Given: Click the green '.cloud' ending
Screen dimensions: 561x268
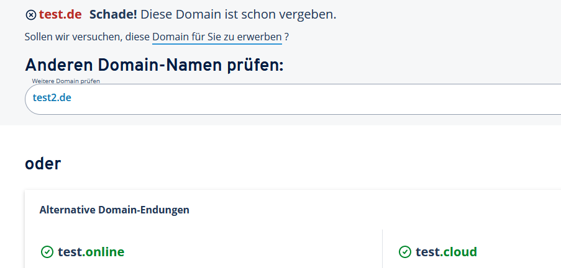Looking at the screenshot, I should click(x=458, y=252).
